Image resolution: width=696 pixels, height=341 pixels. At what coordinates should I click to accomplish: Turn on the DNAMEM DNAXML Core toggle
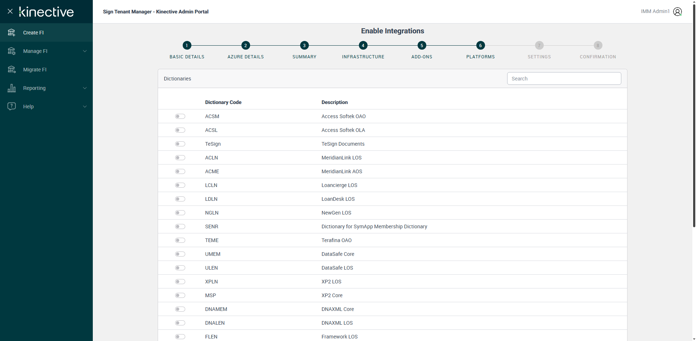[180, 309]
